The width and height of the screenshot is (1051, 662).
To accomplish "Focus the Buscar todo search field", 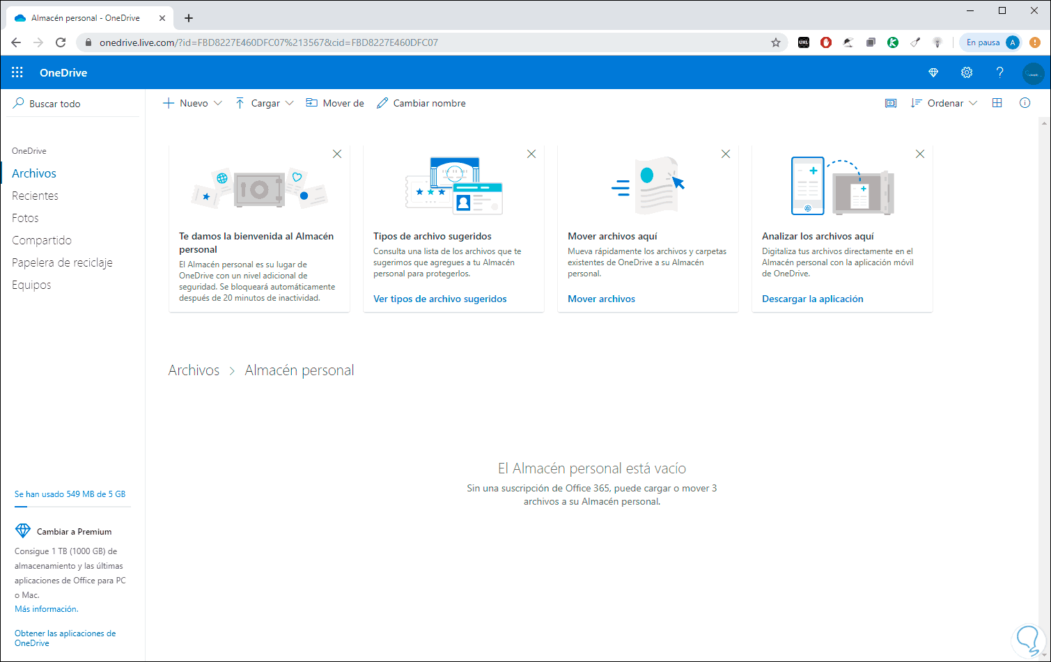I will point(73,103).
